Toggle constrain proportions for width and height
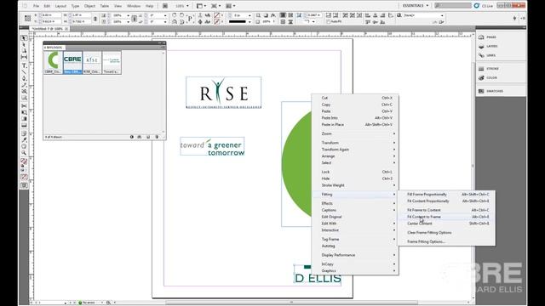This screenshot has width=545, height=306. coord(95,19)
